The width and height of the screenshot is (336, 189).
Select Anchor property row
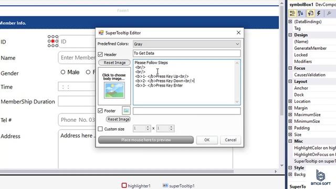[312, 88]
